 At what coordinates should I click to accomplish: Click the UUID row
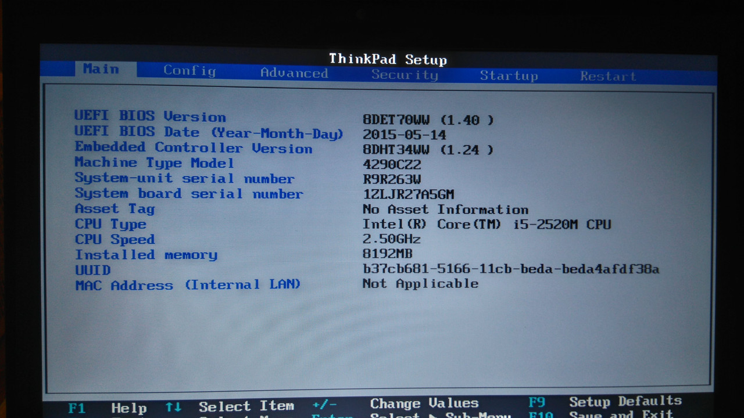(x=94, y=269)
